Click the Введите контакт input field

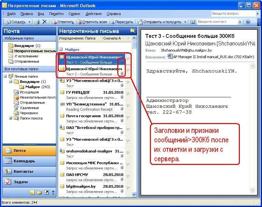pos(218,22)
